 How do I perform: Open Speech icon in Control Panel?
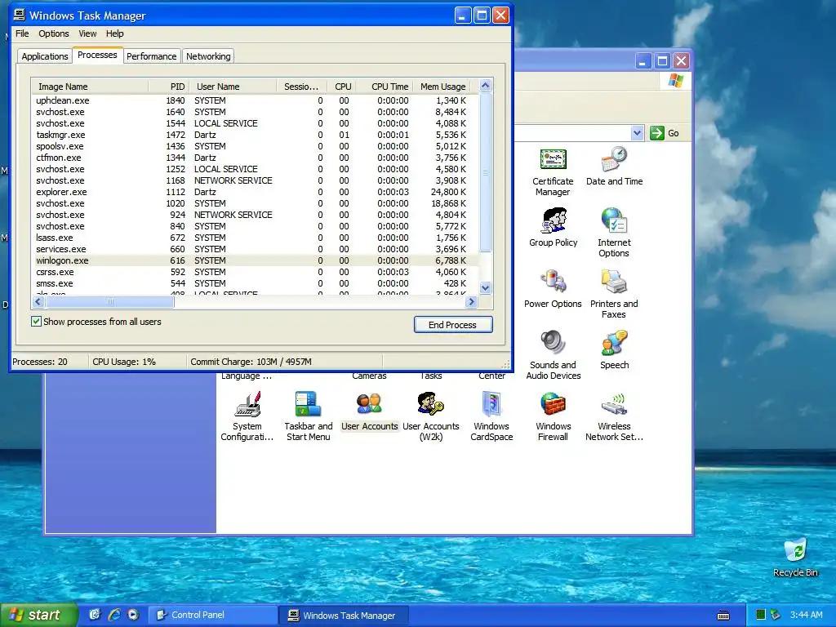click(x=614, y=343)
